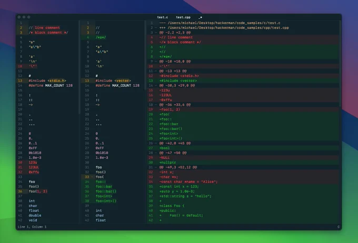Image resolution: width=358 pixels, height=243 pixels.
Task: Click '-0xffu' in diff pane
Action: (165, 100)
